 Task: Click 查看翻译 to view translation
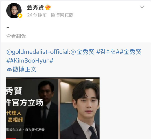click(16, 36)
